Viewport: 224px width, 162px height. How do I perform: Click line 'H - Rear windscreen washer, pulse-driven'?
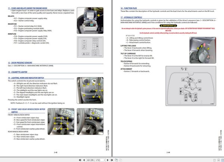[29, 139]
